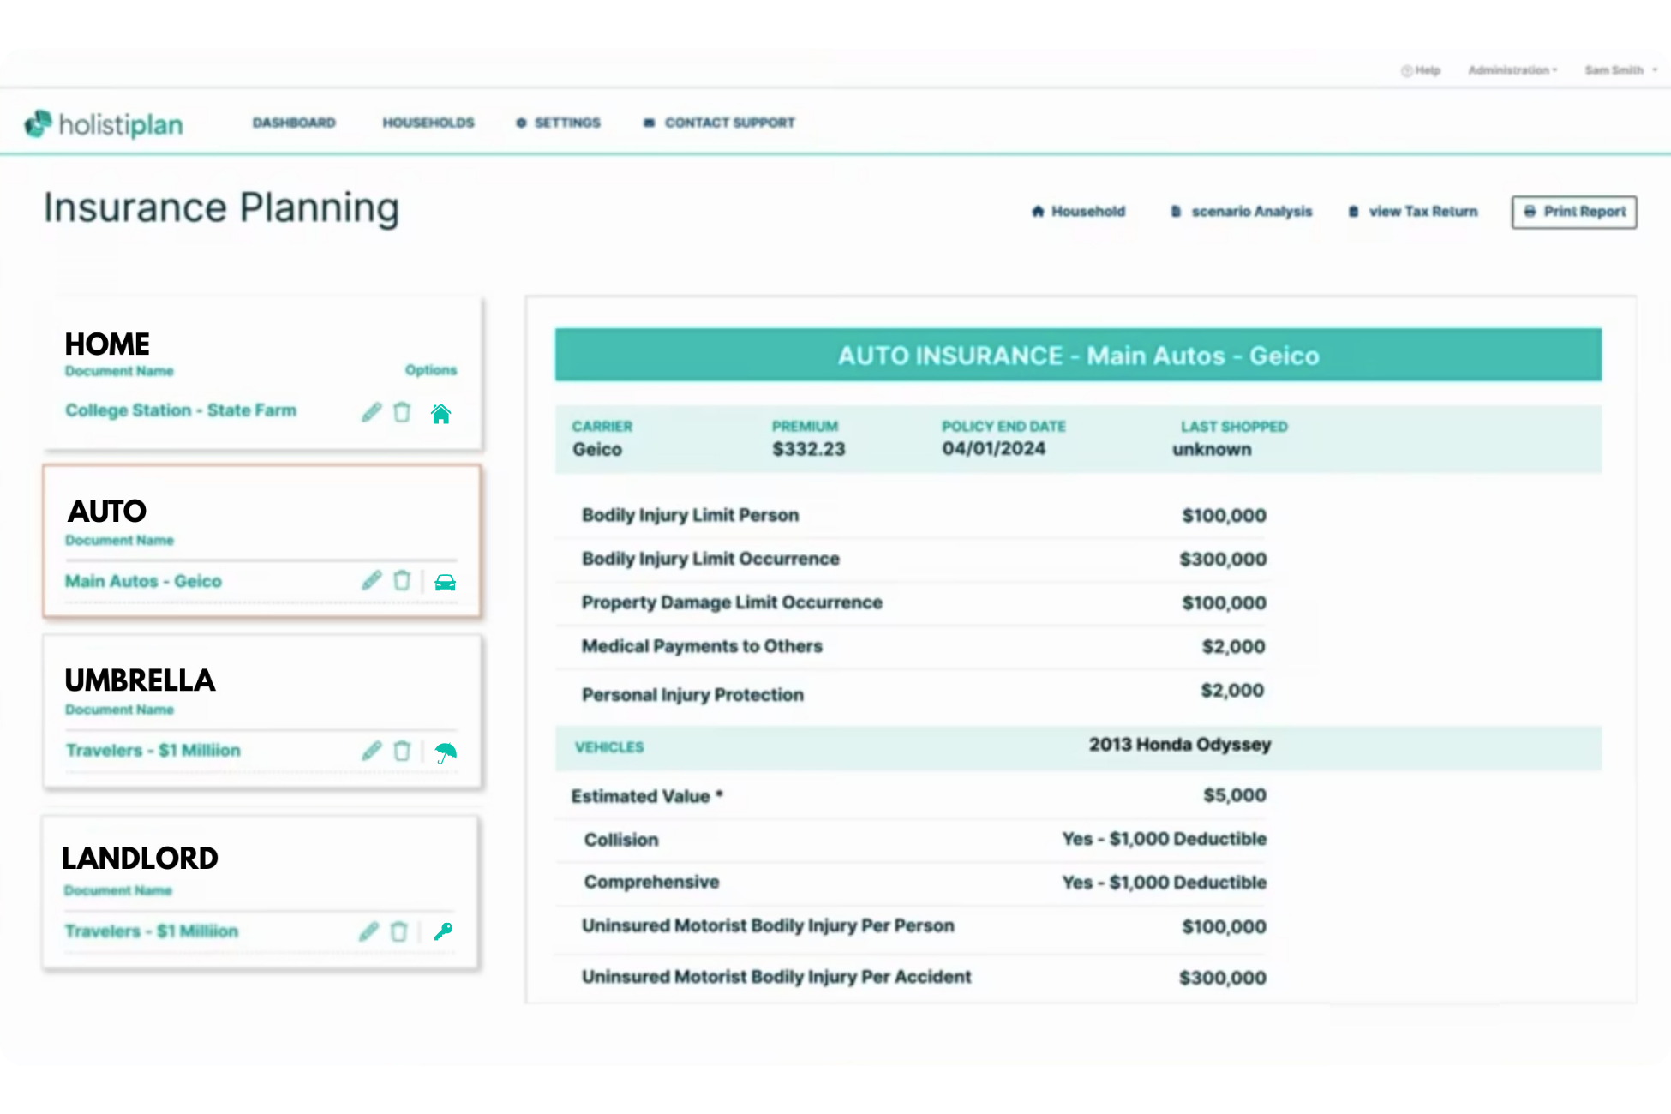1671x1114 pixels.
Task: Open view Tax Return
Action: click(1412, 211)
